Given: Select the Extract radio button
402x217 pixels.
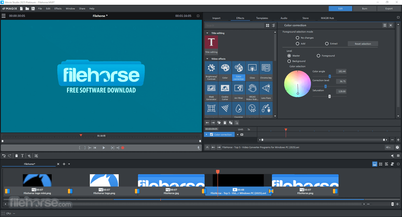Looking at the screenshot, I should point(327,44).
